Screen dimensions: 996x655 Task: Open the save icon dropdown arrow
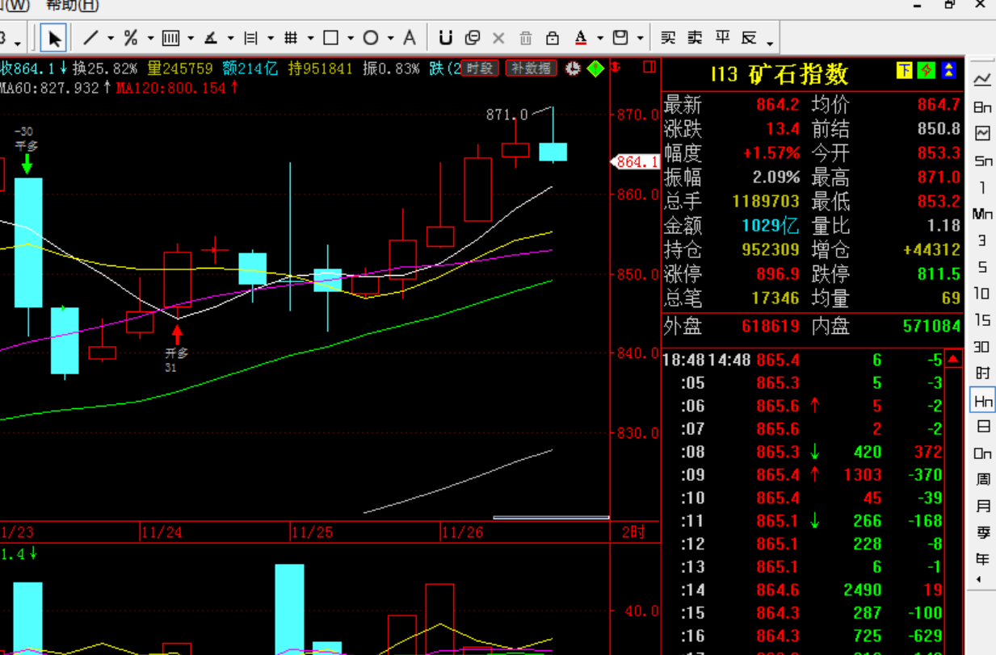click(x=640, y=38)
